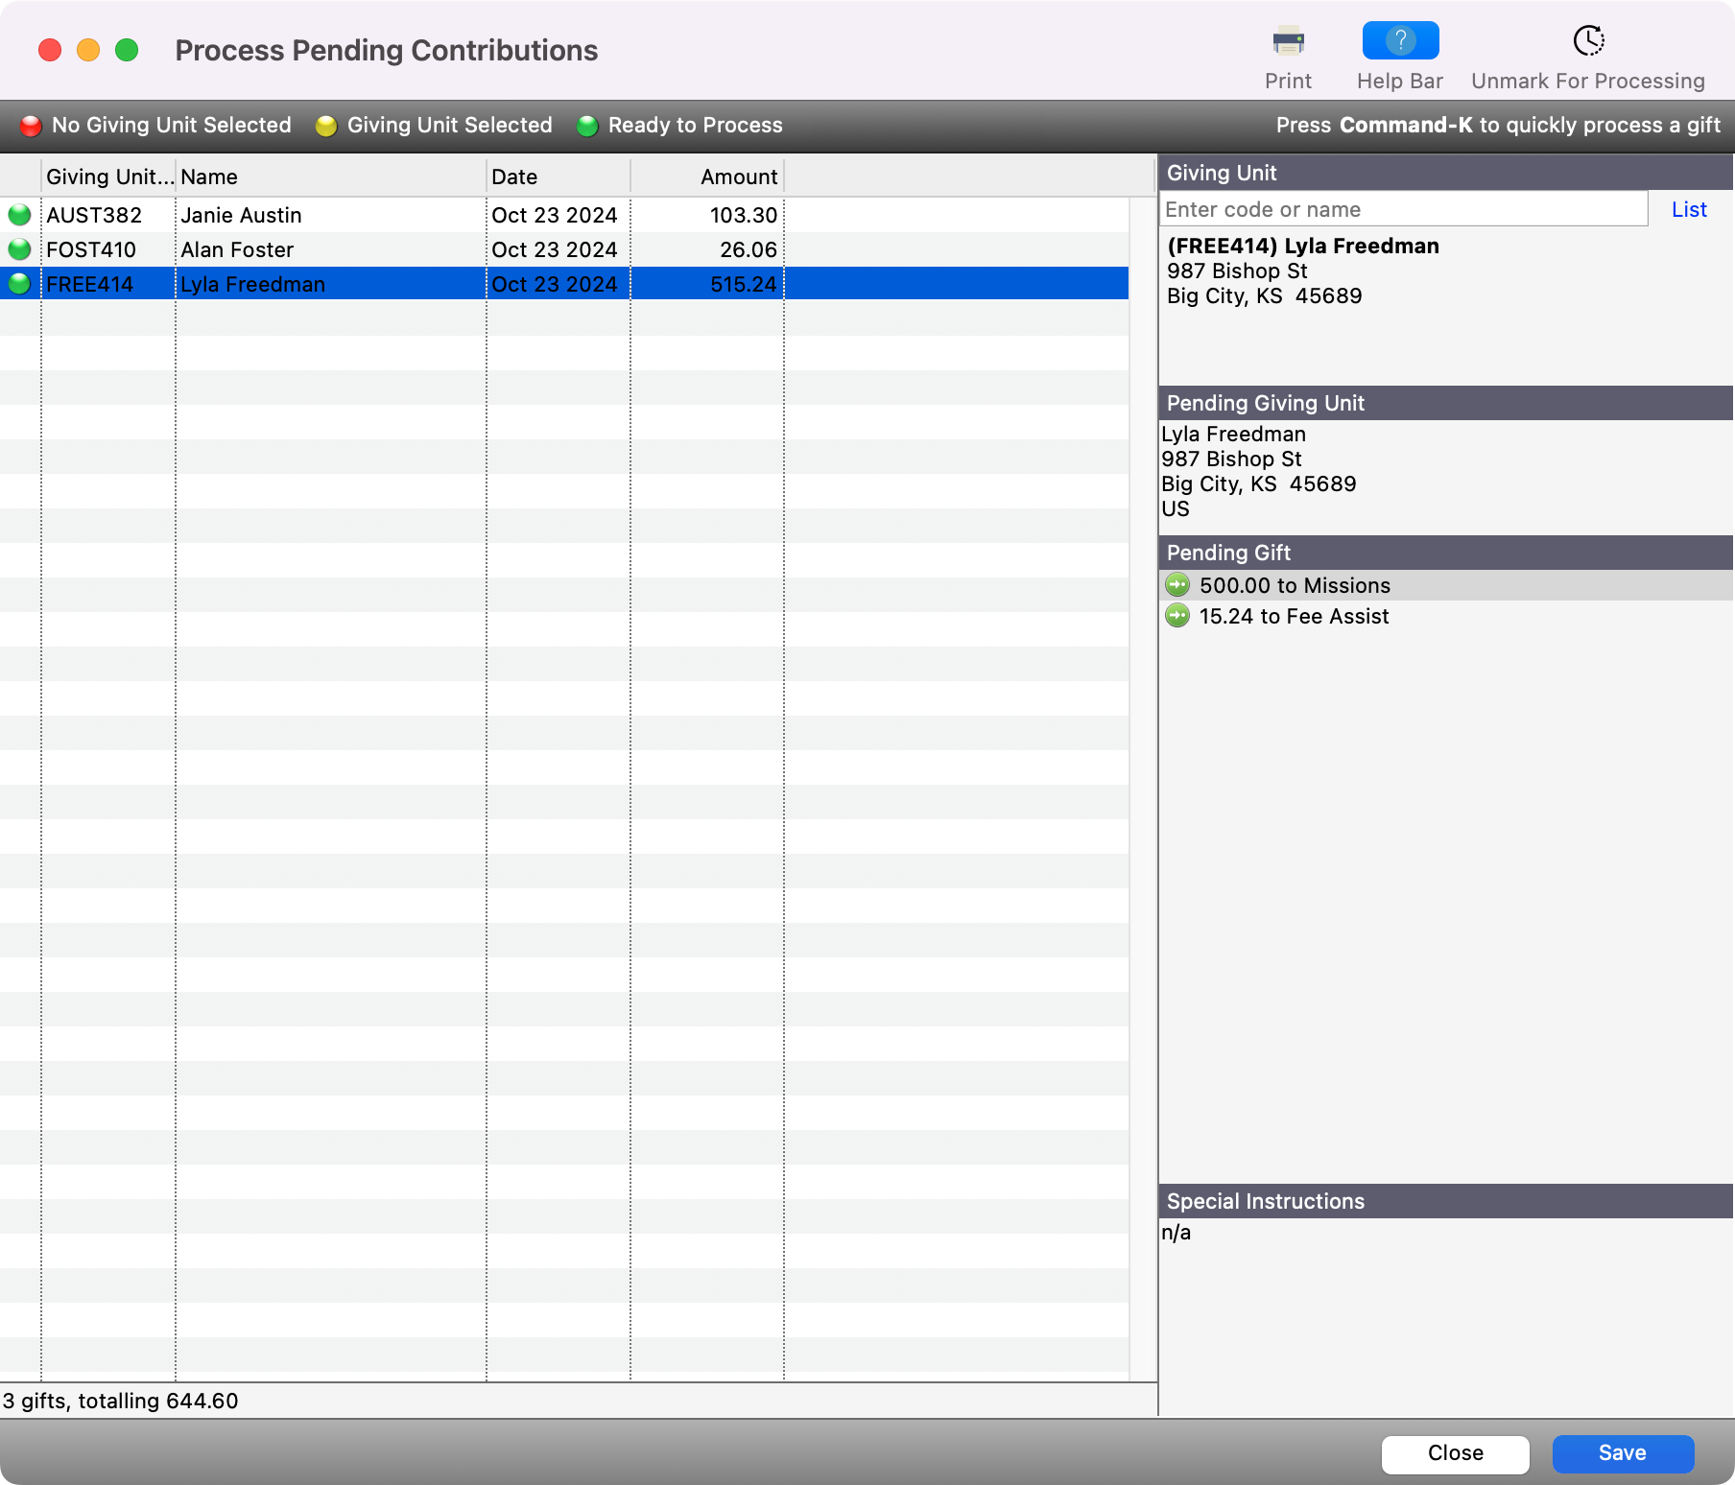Click the Unmark For Processing icon
This screenshot has width=1735, height=1485.
click(x=1588, y=42)
